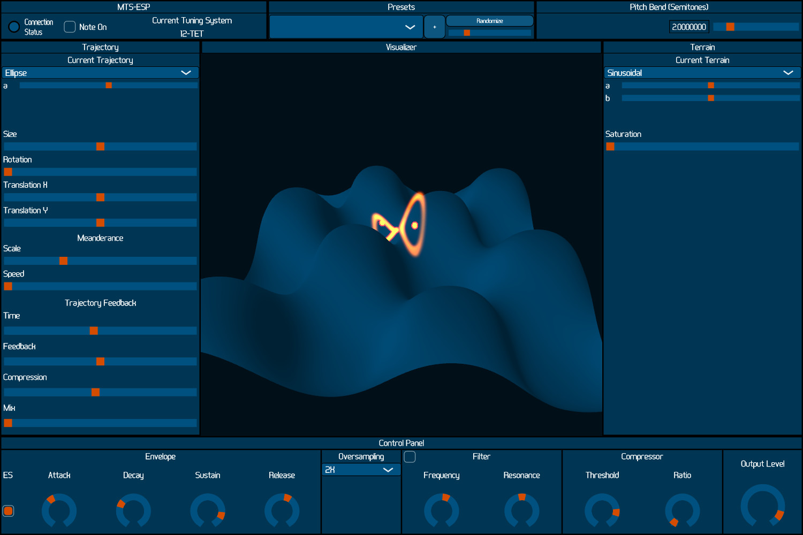Viewport: 803px width, 535px height.
Task: Click the Pitch Bend value field
Action: [x=689, y=27]
